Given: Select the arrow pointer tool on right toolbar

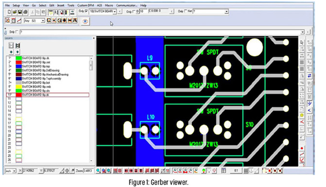Looking at the screenshot, I should [302, 42].
